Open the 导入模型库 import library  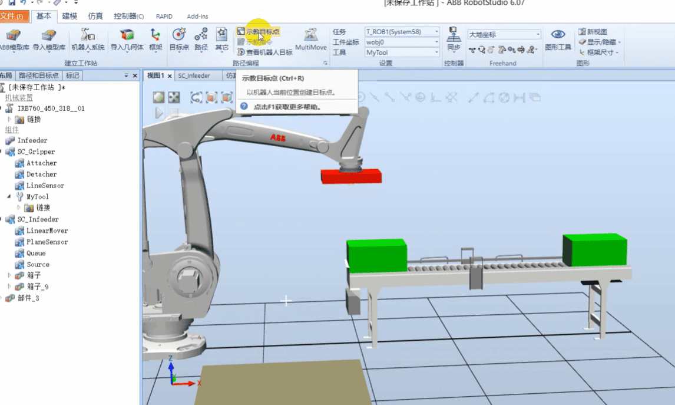coord(49,39)
